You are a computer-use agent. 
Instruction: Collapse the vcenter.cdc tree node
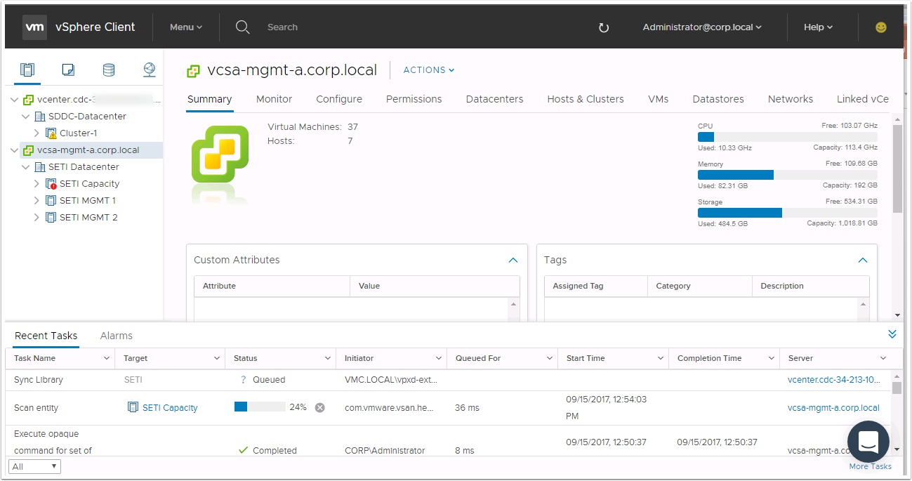click(x=15, y=100)
